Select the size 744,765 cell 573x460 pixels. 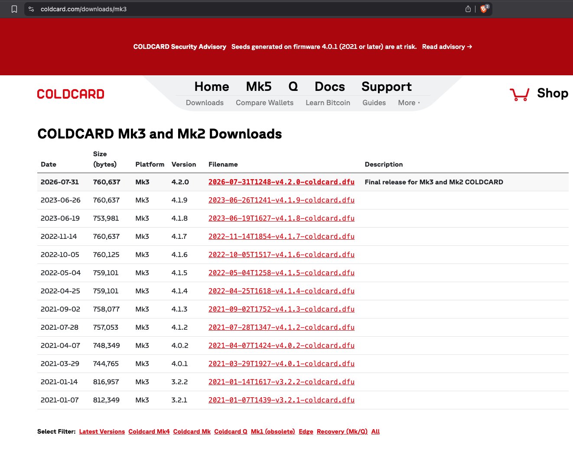106,364
